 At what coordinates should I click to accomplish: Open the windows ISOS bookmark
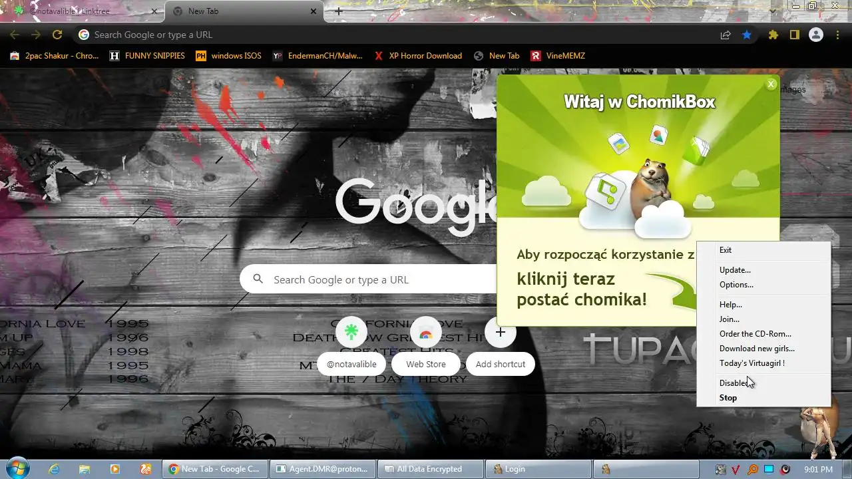pyautogui.click(x=228, y=56)
